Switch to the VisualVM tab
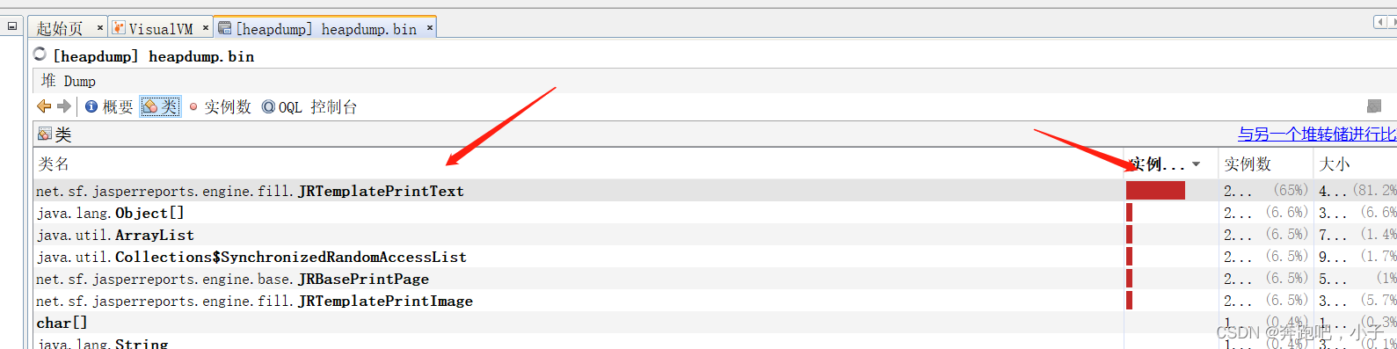The image size is (1397, 349). 160,28
